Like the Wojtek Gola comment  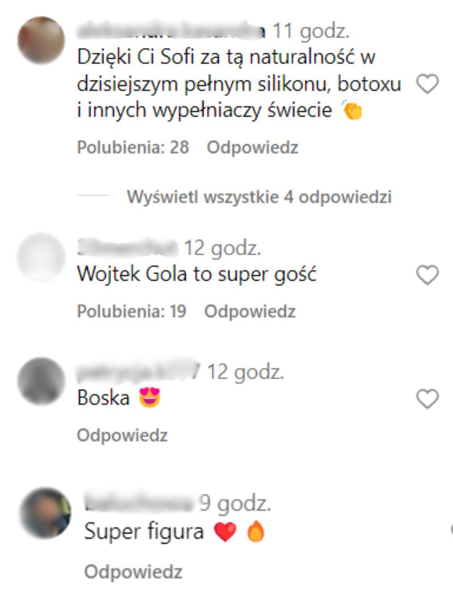427,275
